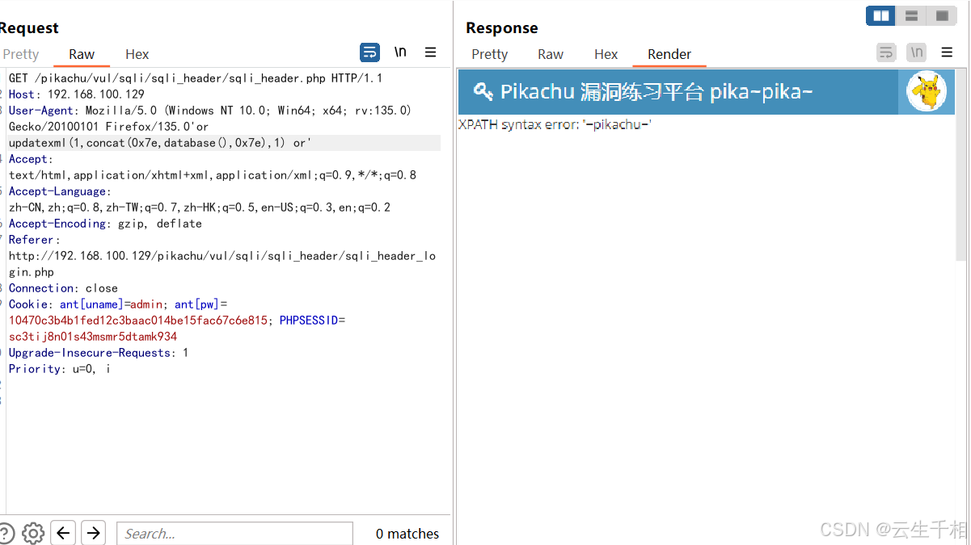Open the search settings gear icon
This screenshot has width=971, height=545.
coord(33,533)
